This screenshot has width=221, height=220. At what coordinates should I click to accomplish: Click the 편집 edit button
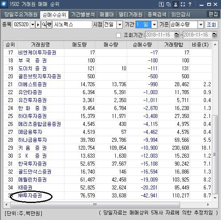(213, 14)
